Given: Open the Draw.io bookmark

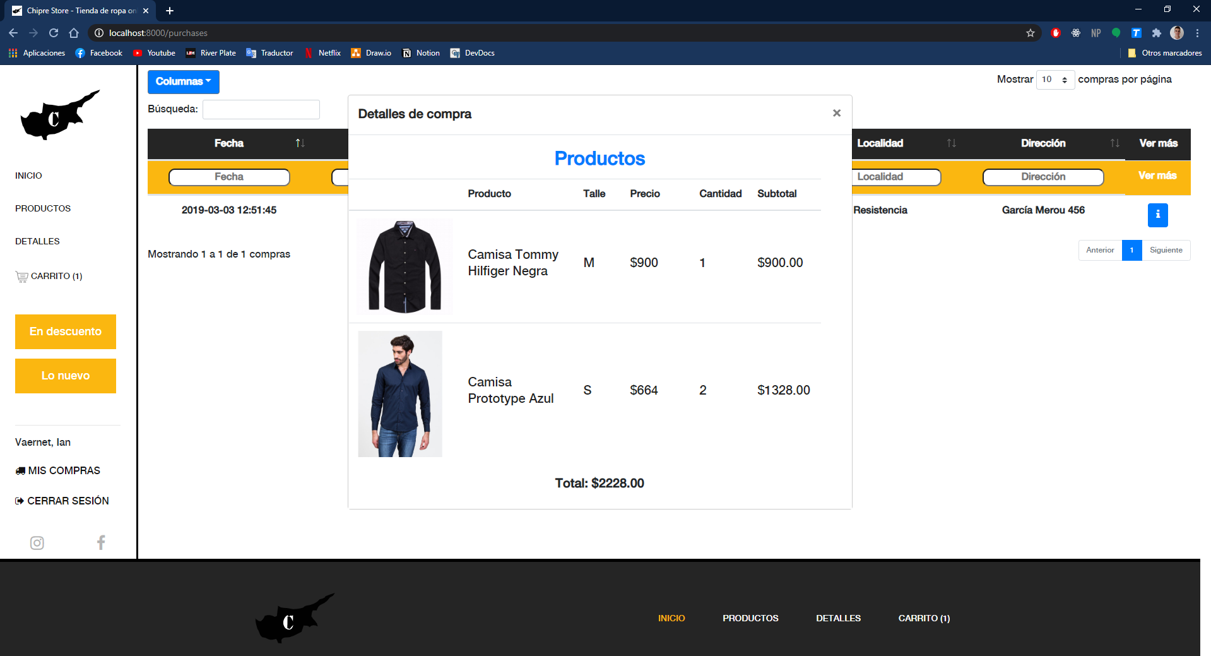Looking at the screenshot, I should [x=371, y=53].
